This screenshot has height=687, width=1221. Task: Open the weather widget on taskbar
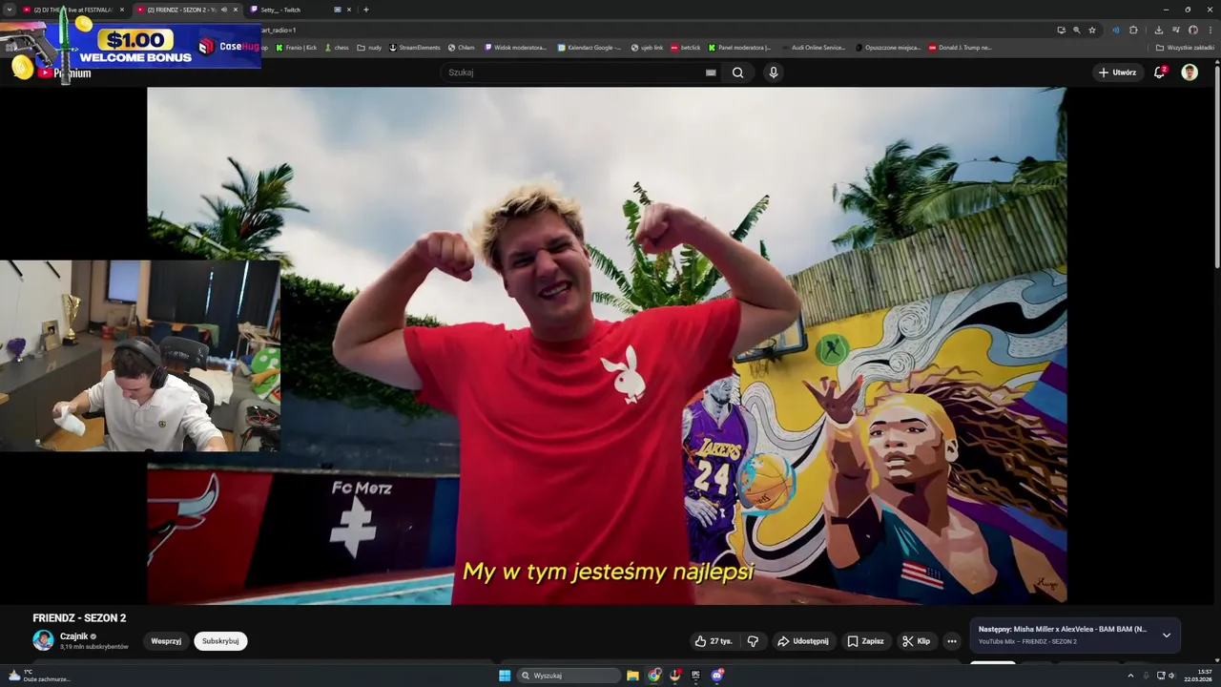tap(38, 676)
